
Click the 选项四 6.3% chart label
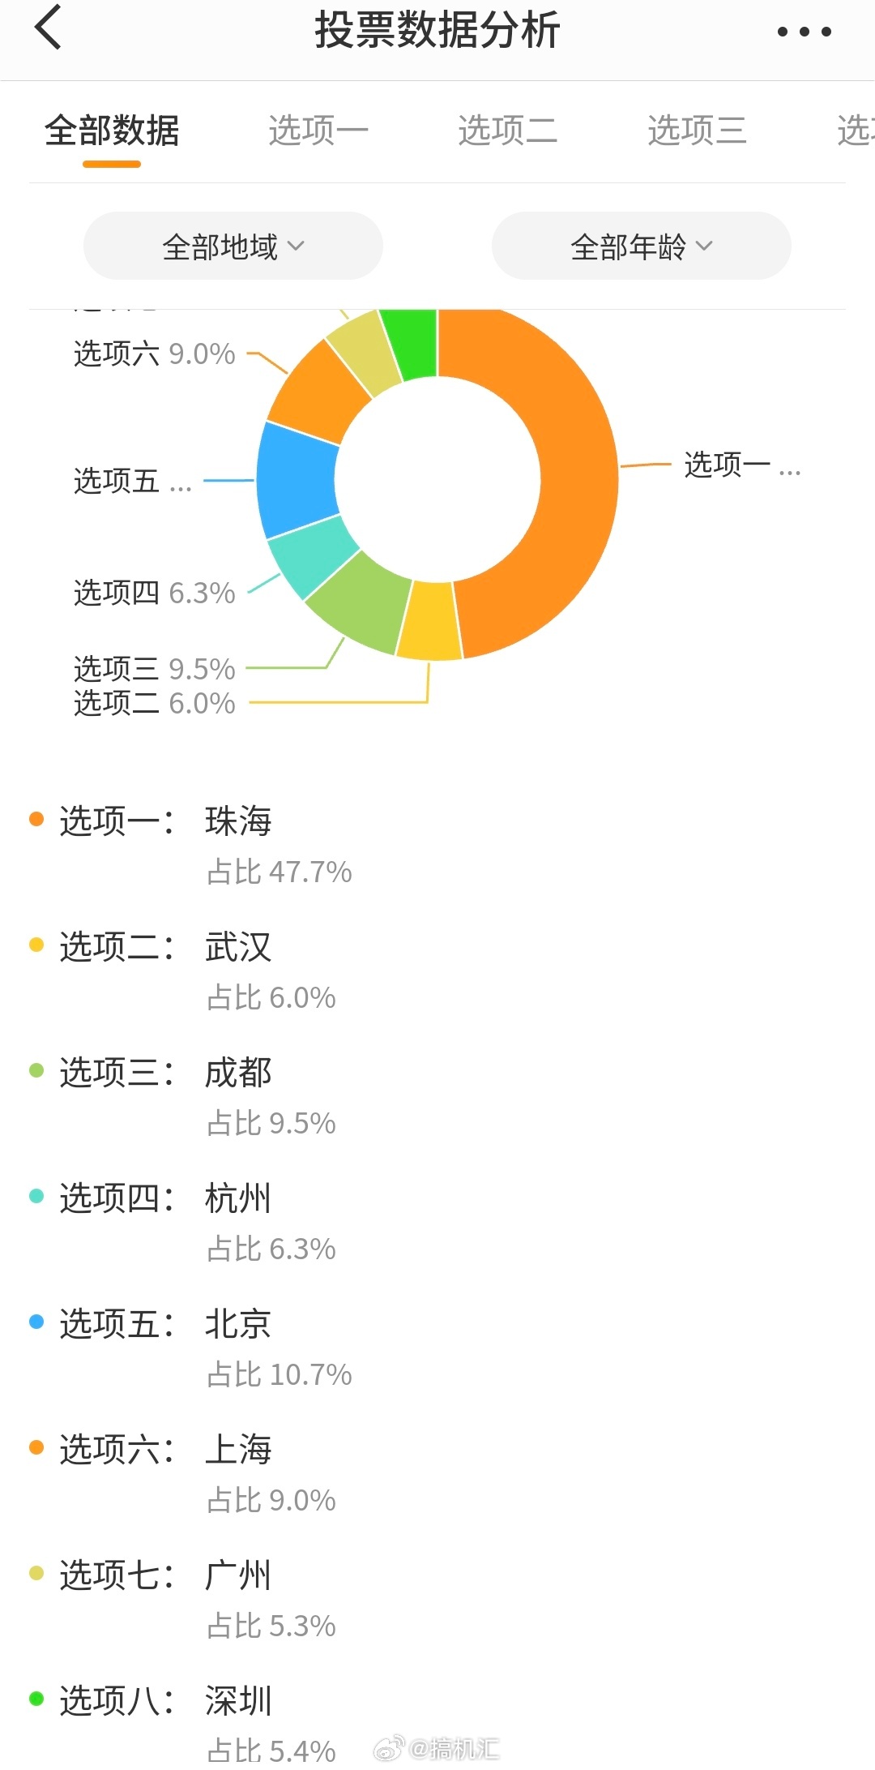pos(155,594)
